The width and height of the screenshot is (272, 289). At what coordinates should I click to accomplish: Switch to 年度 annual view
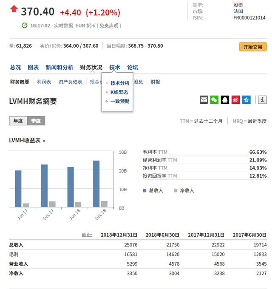pos(18,121)
